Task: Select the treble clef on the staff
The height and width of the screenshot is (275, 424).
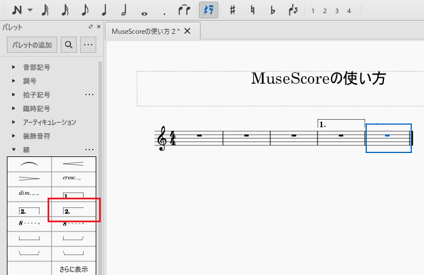Action: pyautogui.click(x=162, y=138)
